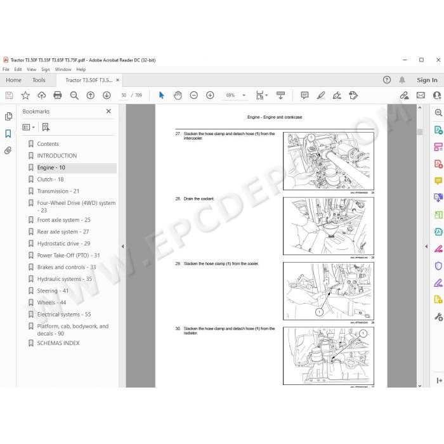Viewport: 444px width, 444px height.
Task: Click the Save file icon
Action: [9, 95]
